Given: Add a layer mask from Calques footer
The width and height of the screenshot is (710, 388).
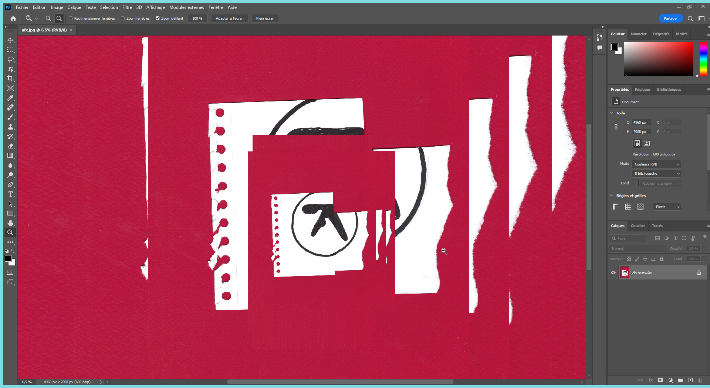Looking at the screenshot, I should 660,380.
